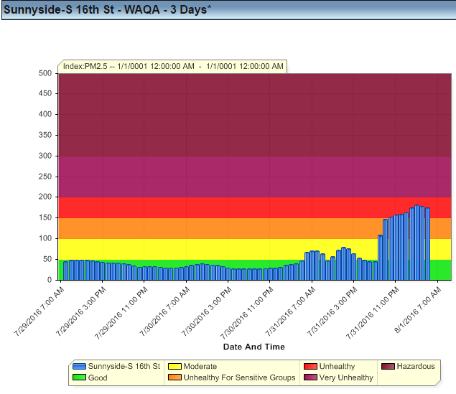Click the '50' y-axis value

click(47, 259)
